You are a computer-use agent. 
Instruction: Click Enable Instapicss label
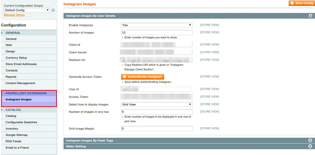tap(81, 25)
